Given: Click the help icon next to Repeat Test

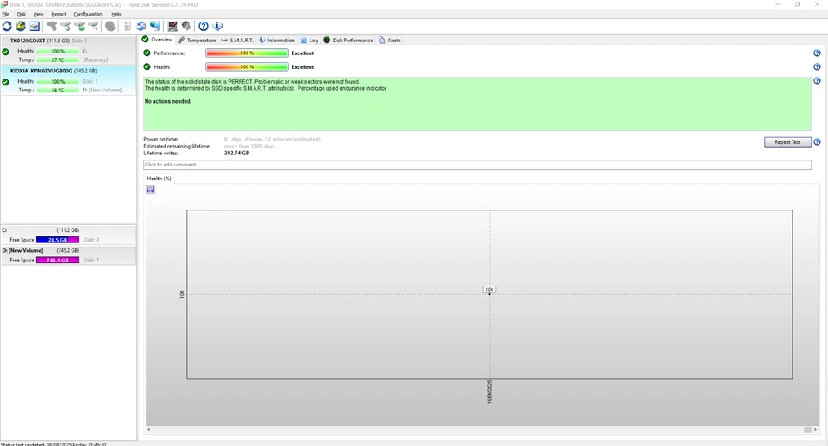Looking at the screenshot, I should [817, 142].
